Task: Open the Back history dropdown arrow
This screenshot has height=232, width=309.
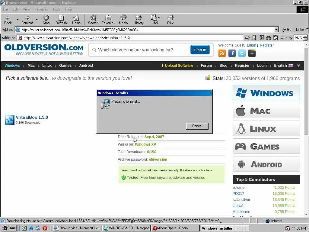Action: point(17,20)
